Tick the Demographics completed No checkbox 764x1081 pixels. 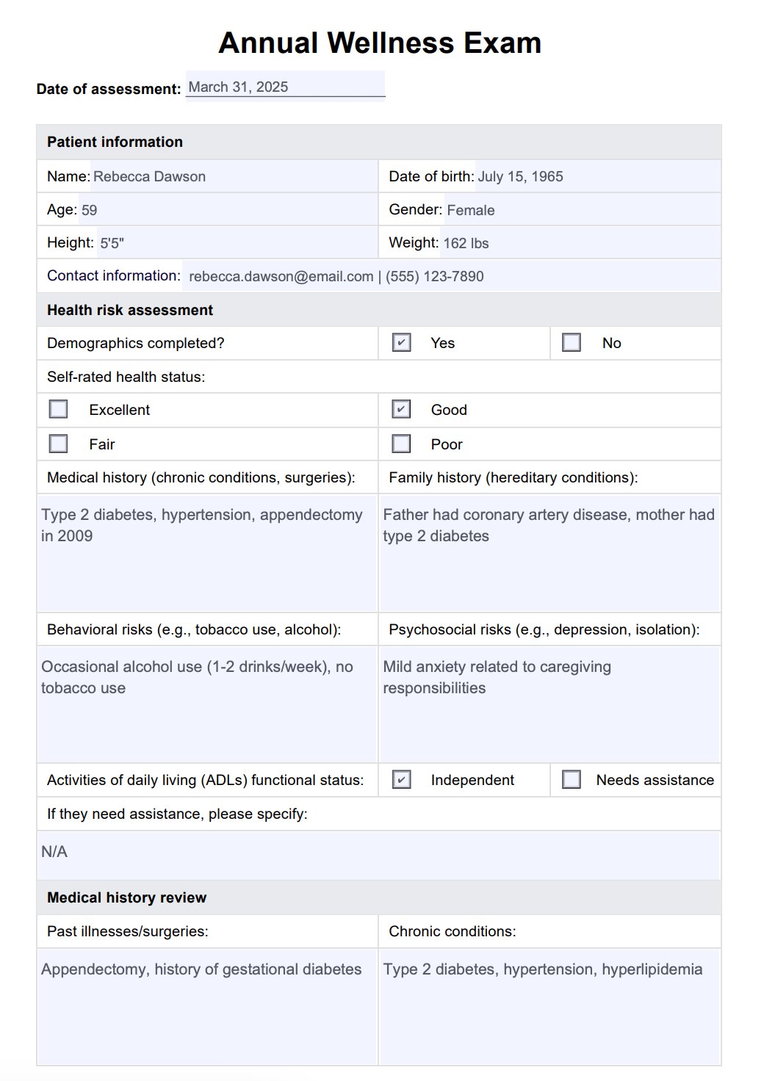click(x=572, y=343)
